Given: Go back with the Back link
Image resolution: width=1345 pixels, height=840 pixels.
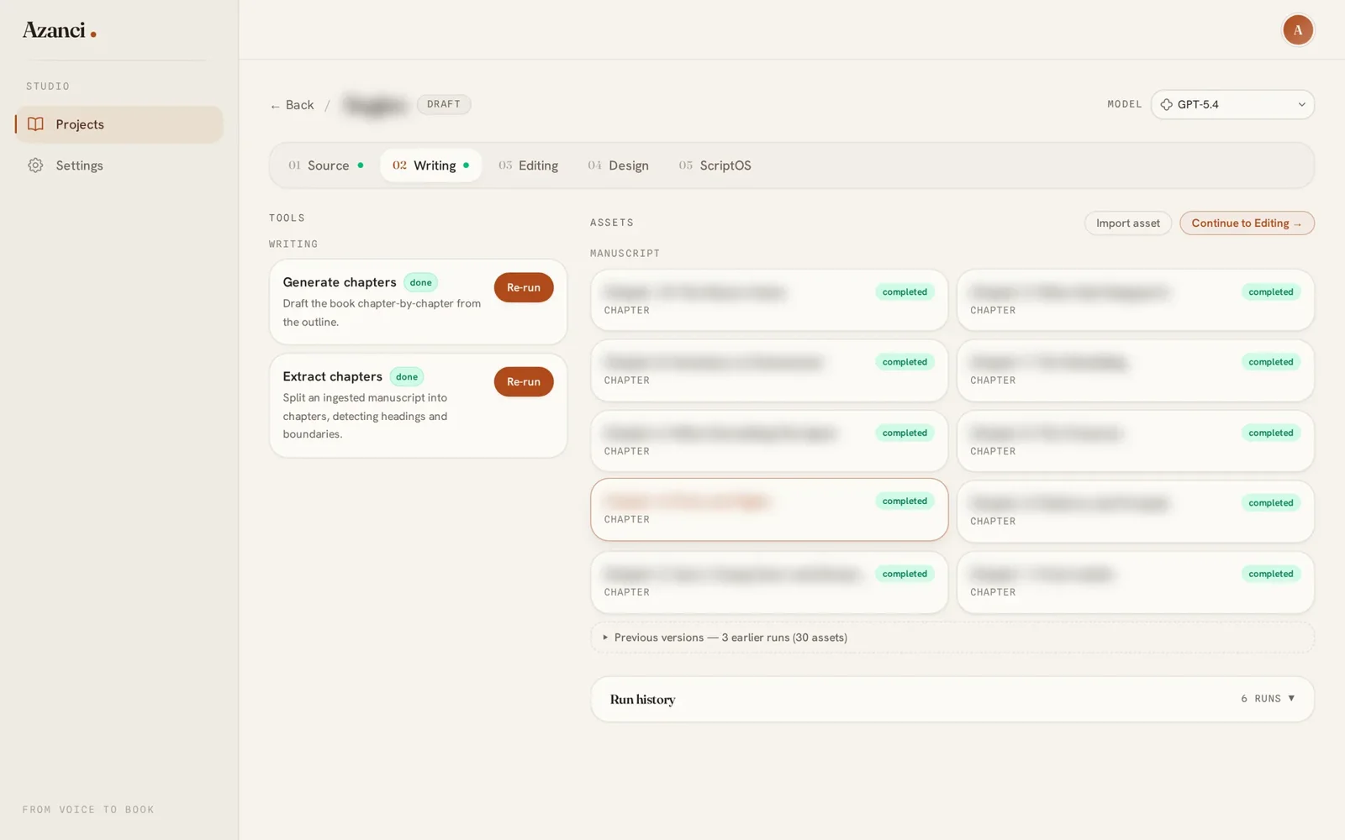Looking at the screenshot, I should point(292,105).
